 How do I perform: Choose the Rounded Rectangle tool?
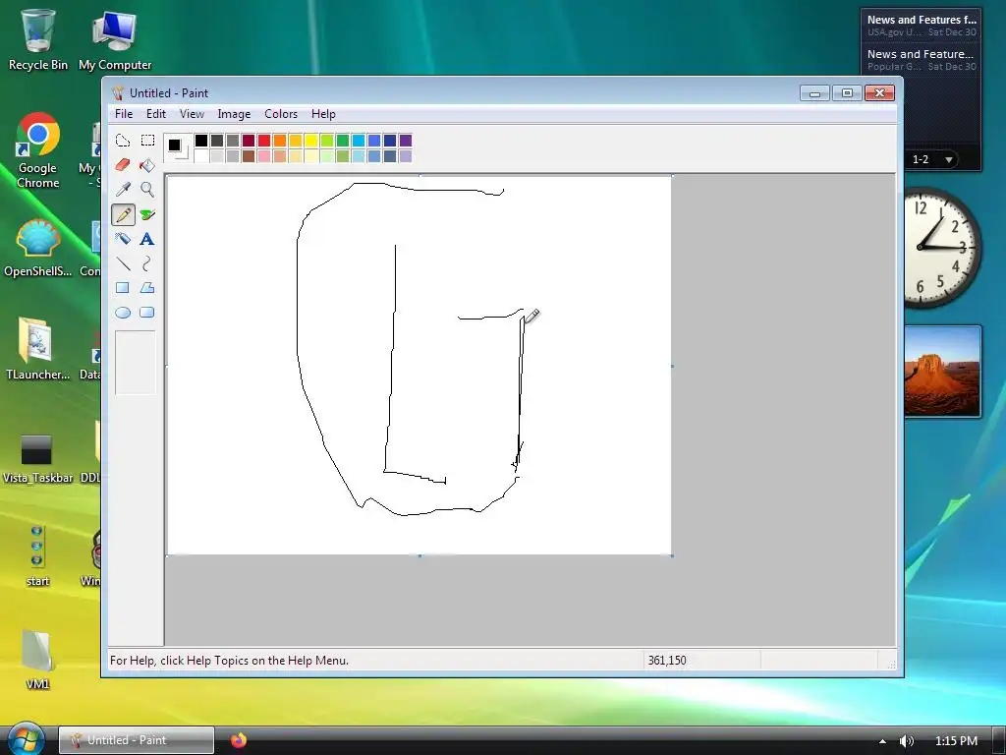(147, 313)
